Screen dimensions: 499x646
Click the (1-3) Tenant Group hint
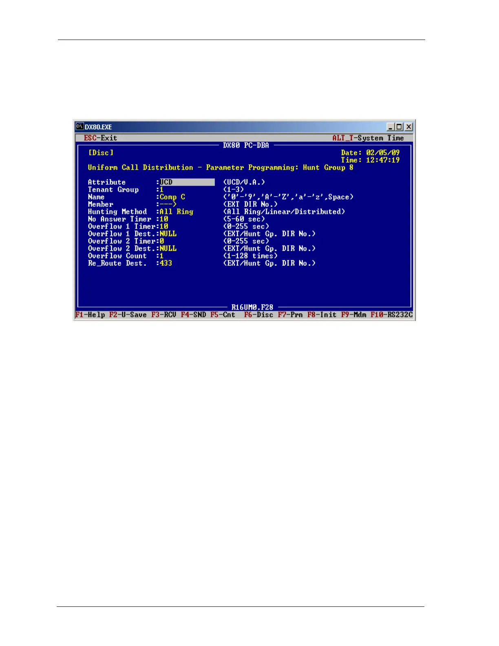234,190
